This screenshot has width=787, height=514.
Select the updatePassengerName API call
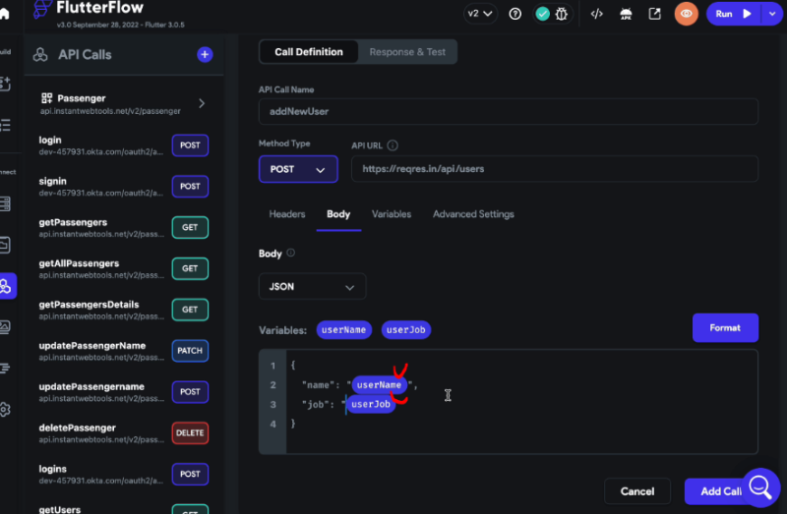(x=124, y=351)
